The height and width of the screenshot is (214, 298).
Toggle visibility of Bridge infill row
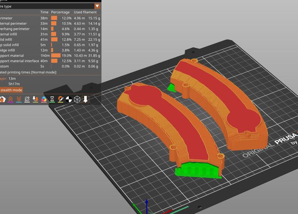click(50, 50)
